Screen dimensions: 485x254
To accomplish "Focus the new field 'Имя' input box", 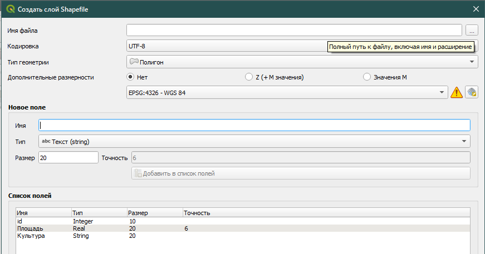I will point(254,125).
